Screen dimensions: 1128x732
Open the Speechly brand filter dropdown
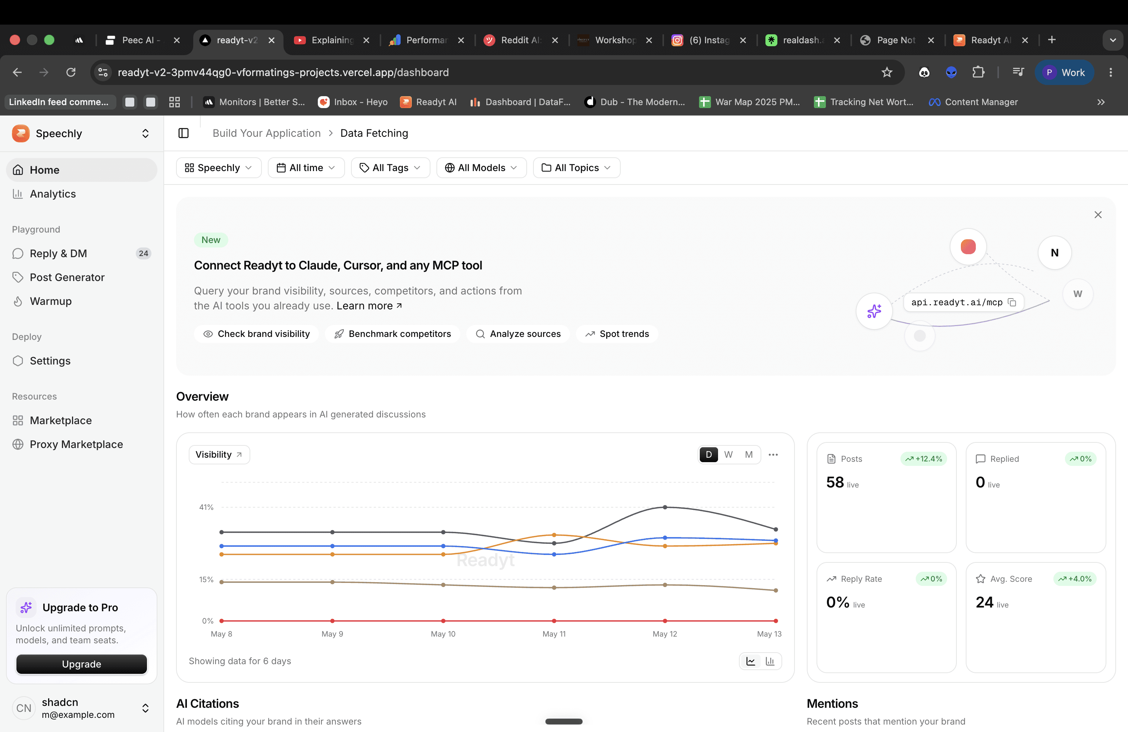tap(219, 168)
